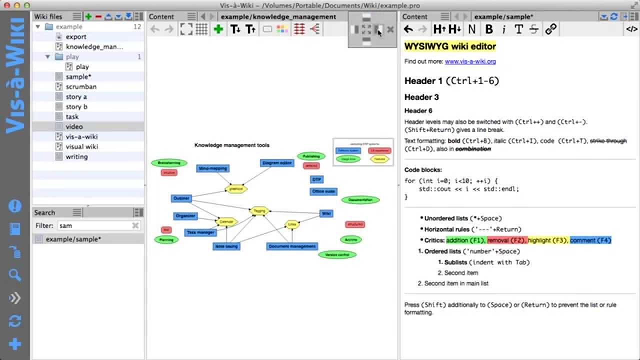The image size is (640, 360).
Task: Click the refresh arrows icon in sidebar
Action: [x=15, y=321]
